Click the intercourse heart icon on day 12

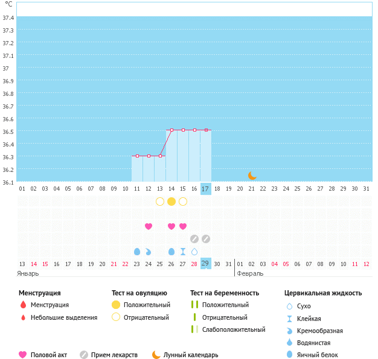(149, 226)
